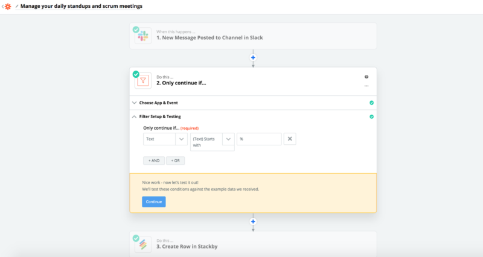Add a step after the Slack trigger

[253, 57]
